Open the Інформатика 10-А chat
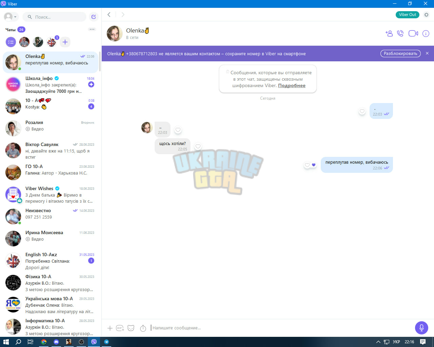Viewport: 434px width, 347px height. (50, 327)
